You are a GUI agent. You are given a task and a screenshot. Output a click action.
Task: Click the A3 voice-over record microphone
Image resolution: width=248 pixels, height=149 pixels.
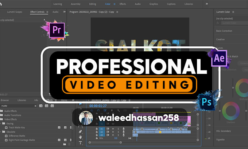(124, 135)
